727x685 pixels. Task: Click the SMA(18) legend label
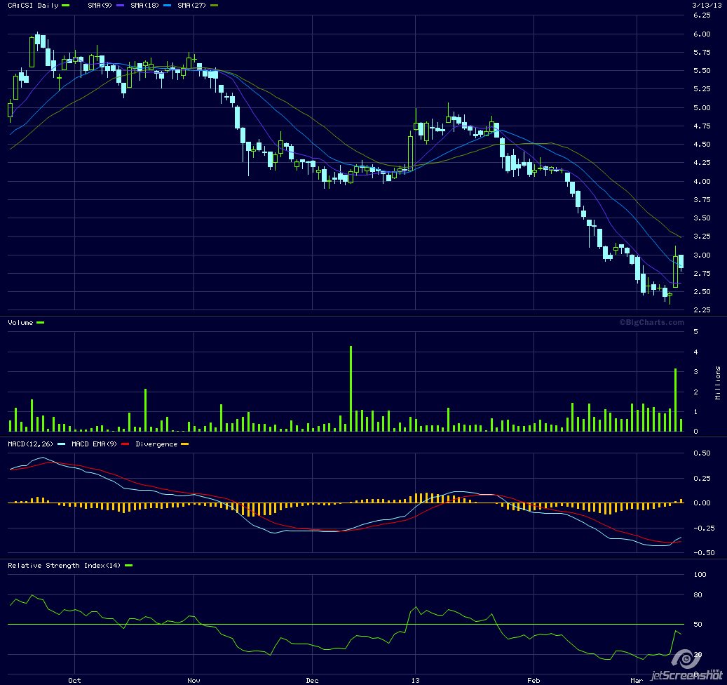[144, 6]
